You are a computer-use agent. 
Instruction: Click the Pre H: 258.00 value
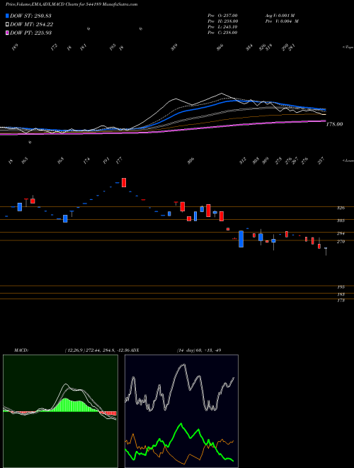tap(222, 21)
